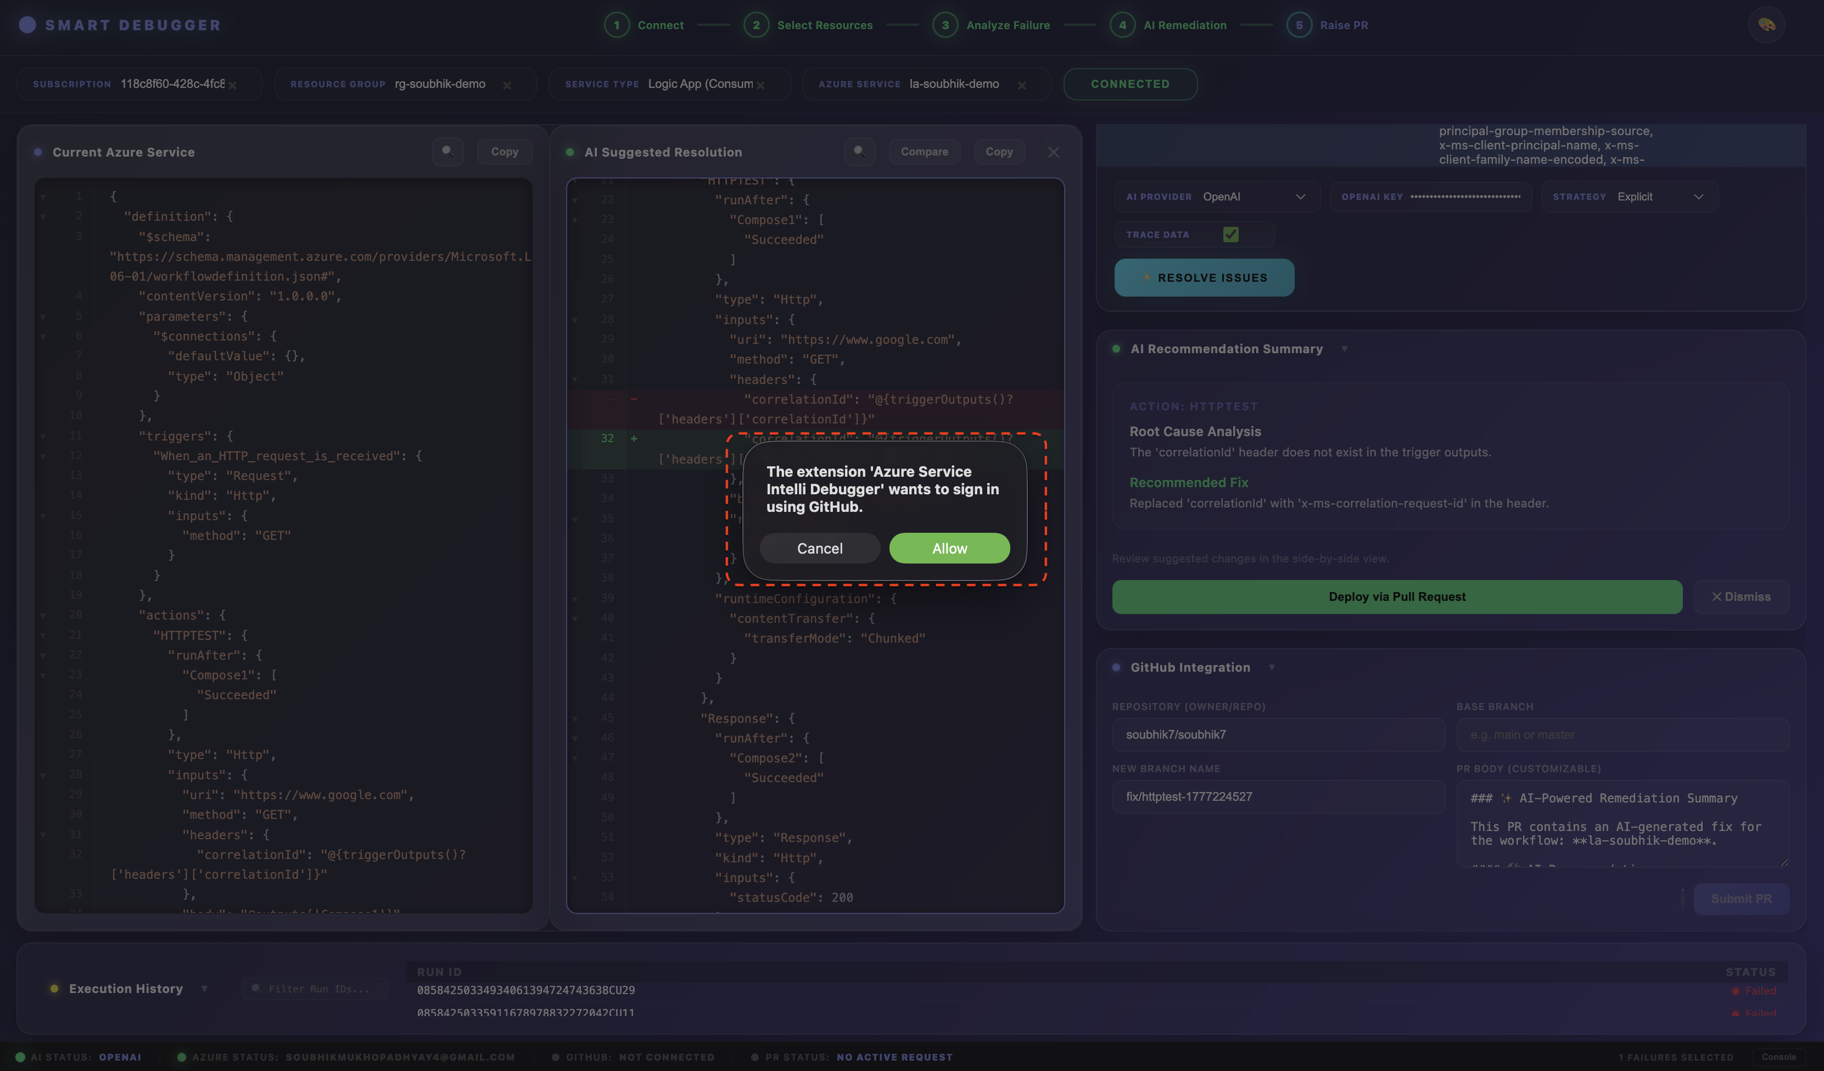Click the Resolve Issues button
The image size is (1824, 1071).
1205,277
